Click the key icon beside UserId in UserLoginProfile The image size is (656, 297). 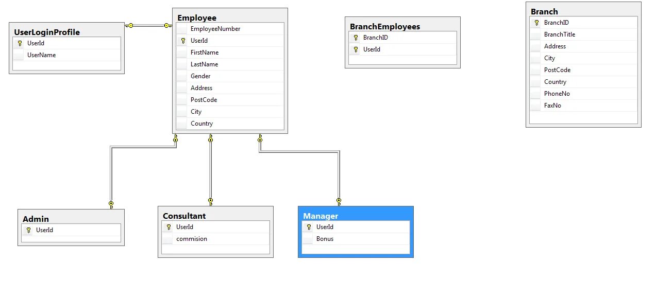20,43
